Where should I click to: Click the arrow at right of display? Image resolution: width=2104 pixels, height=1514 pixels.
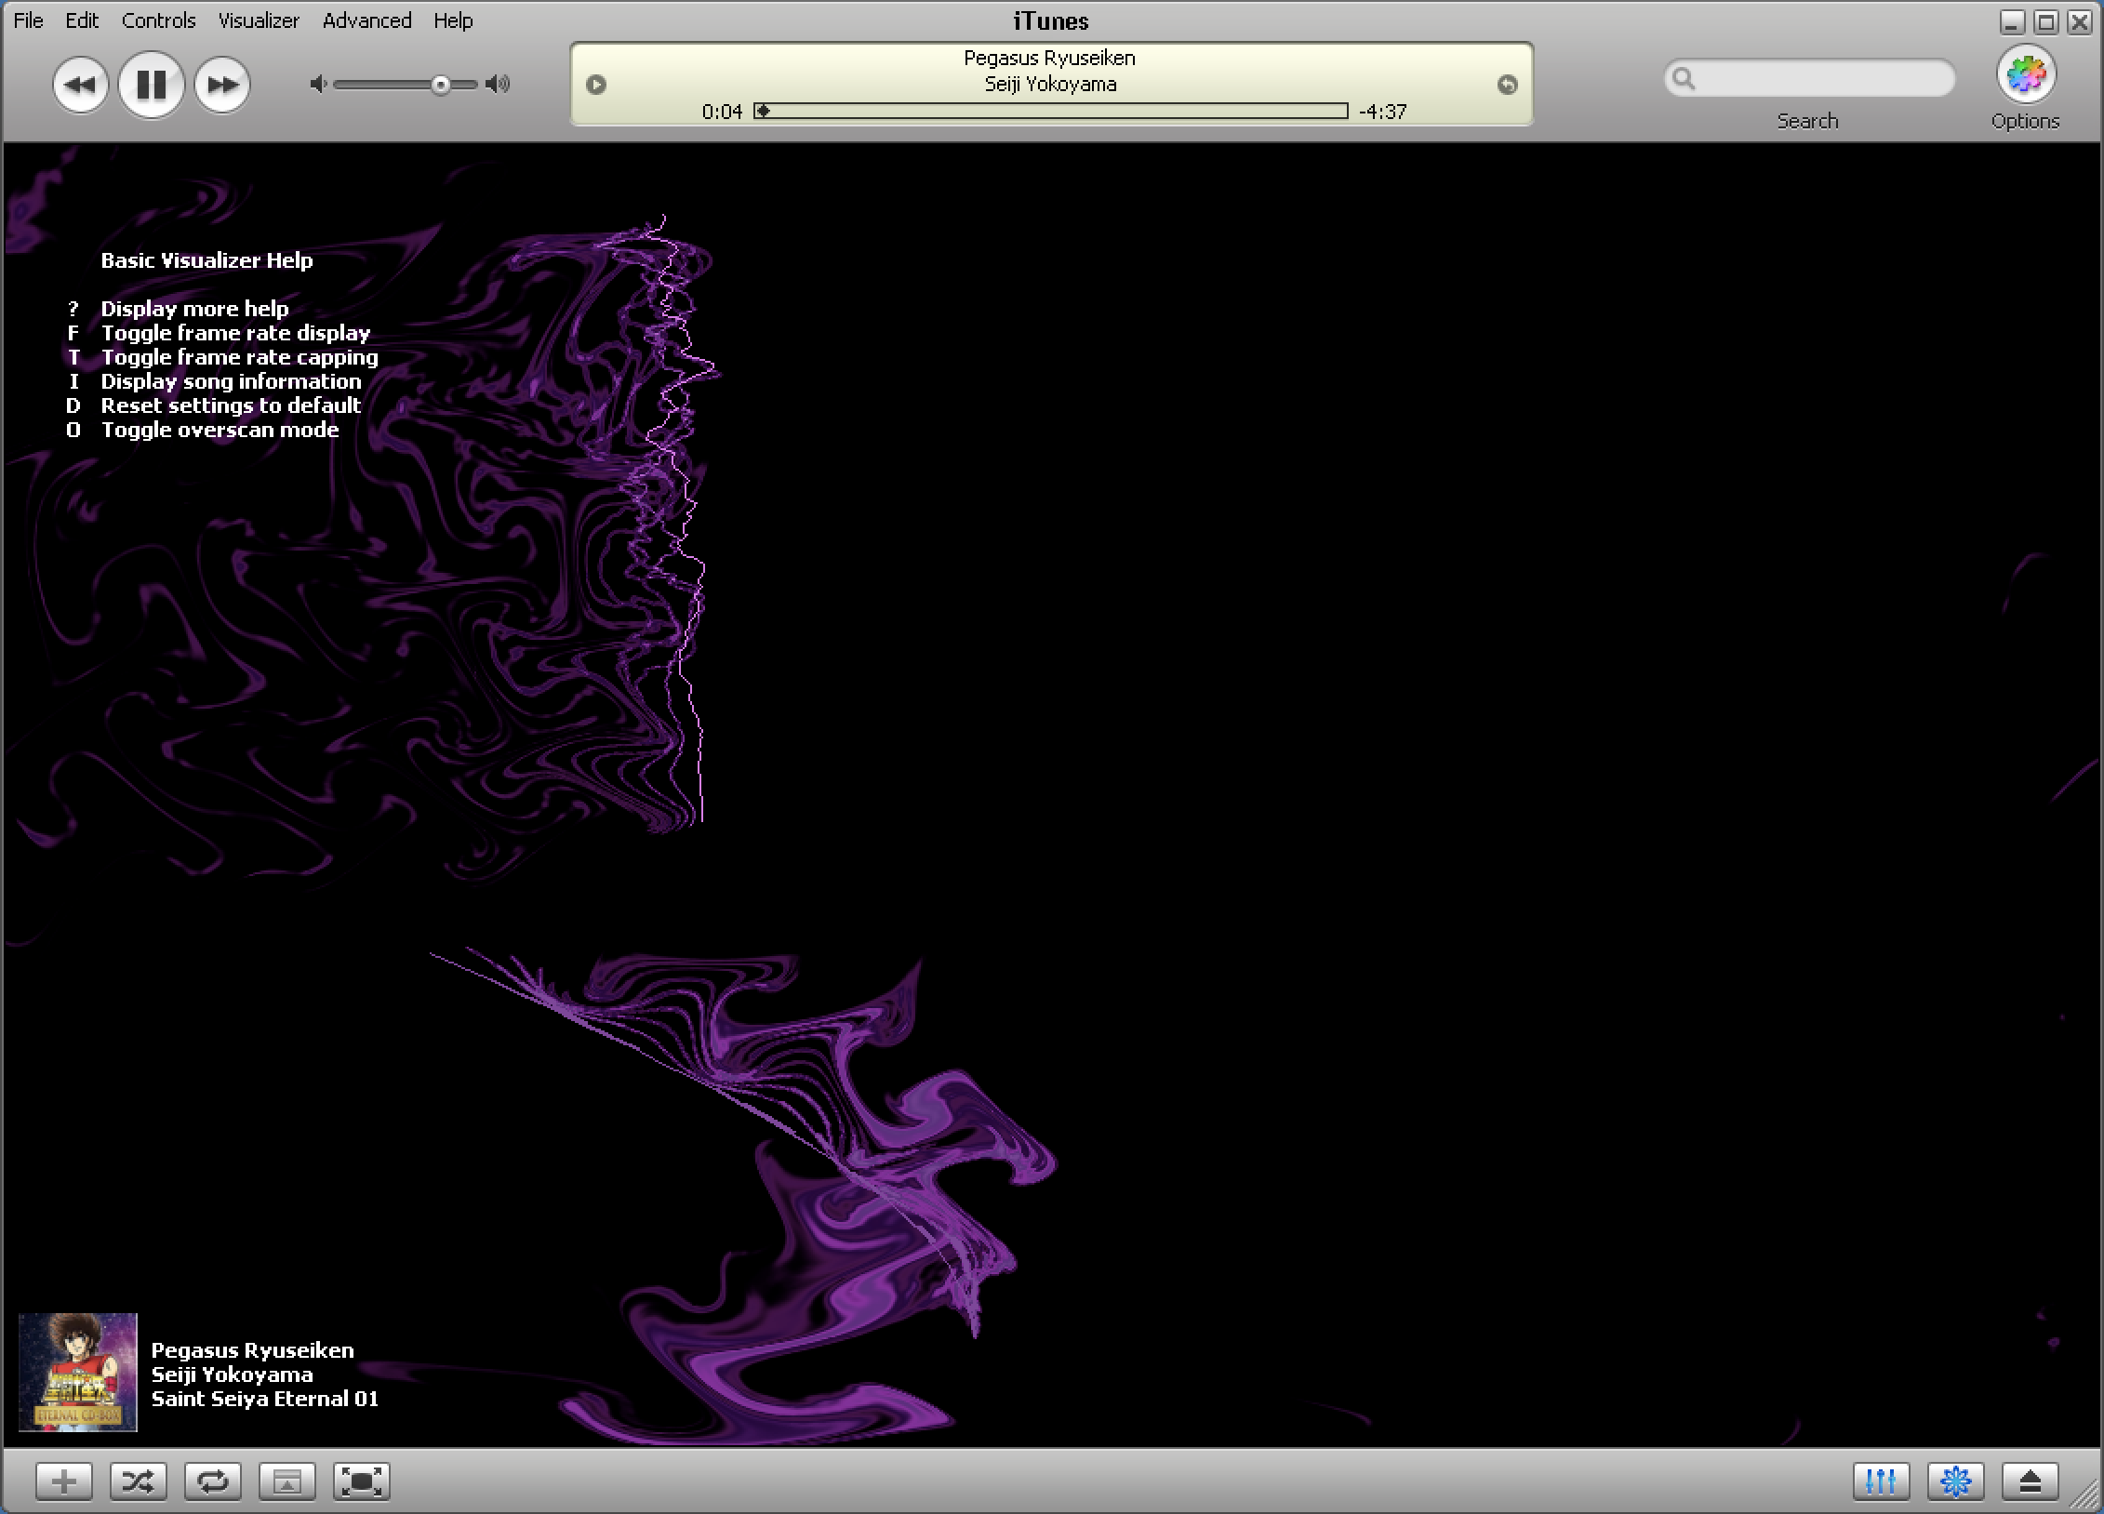point(1507,85)
